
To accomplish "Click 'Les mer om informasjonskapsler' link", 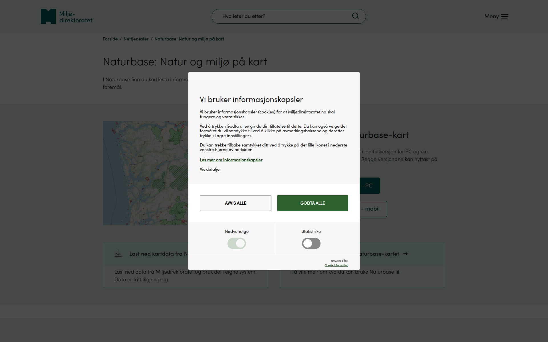I will [231, 160].
